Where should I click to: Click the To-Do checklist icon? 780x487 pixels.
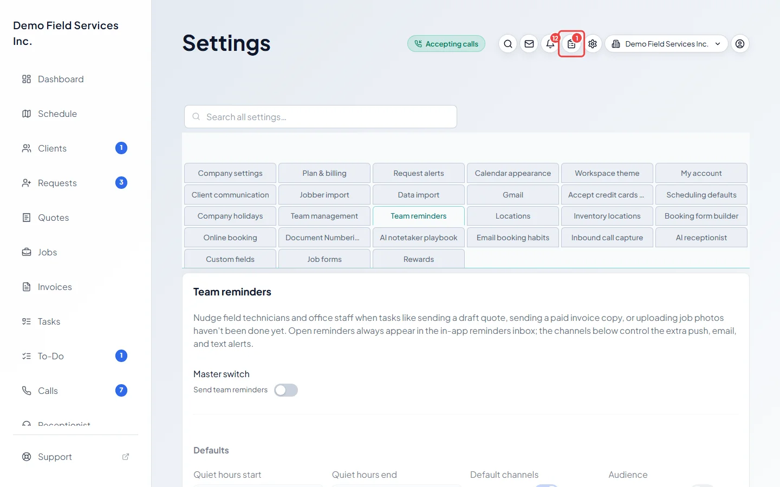coord(27,356)
